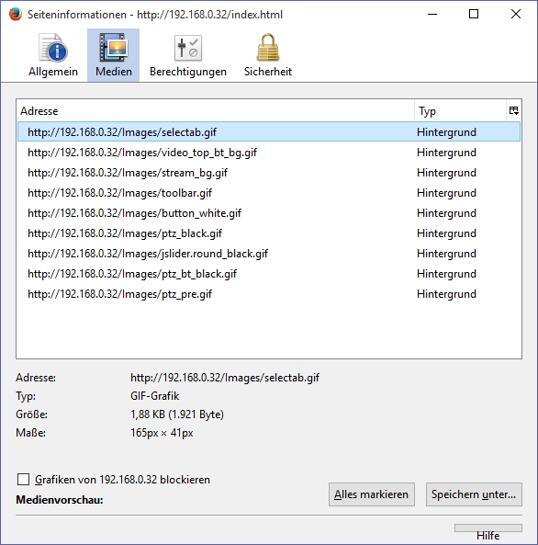The height and width of the screenshot is (545, 538).
Task: Select stream_bg.gif entry
Action: [269, 173]
